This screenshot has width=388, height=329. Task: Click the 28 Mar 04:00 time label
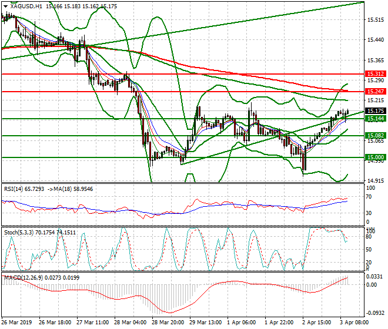130,323
